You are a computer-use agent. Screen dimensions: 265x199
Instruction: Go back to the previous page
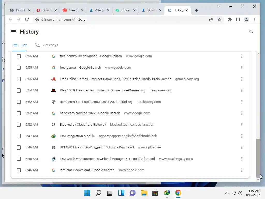tap(10, 19)
